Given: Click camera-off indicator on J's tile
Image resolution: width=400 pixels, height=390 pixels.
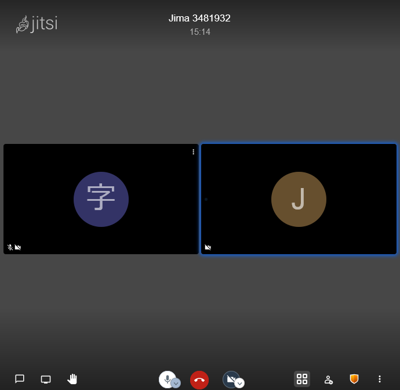Looking at the screenshot, I should coord(208,247).
